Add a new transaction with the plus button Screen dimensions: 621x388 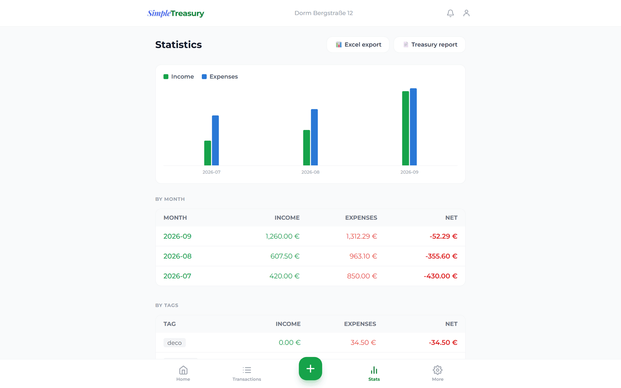pos(310,369)
